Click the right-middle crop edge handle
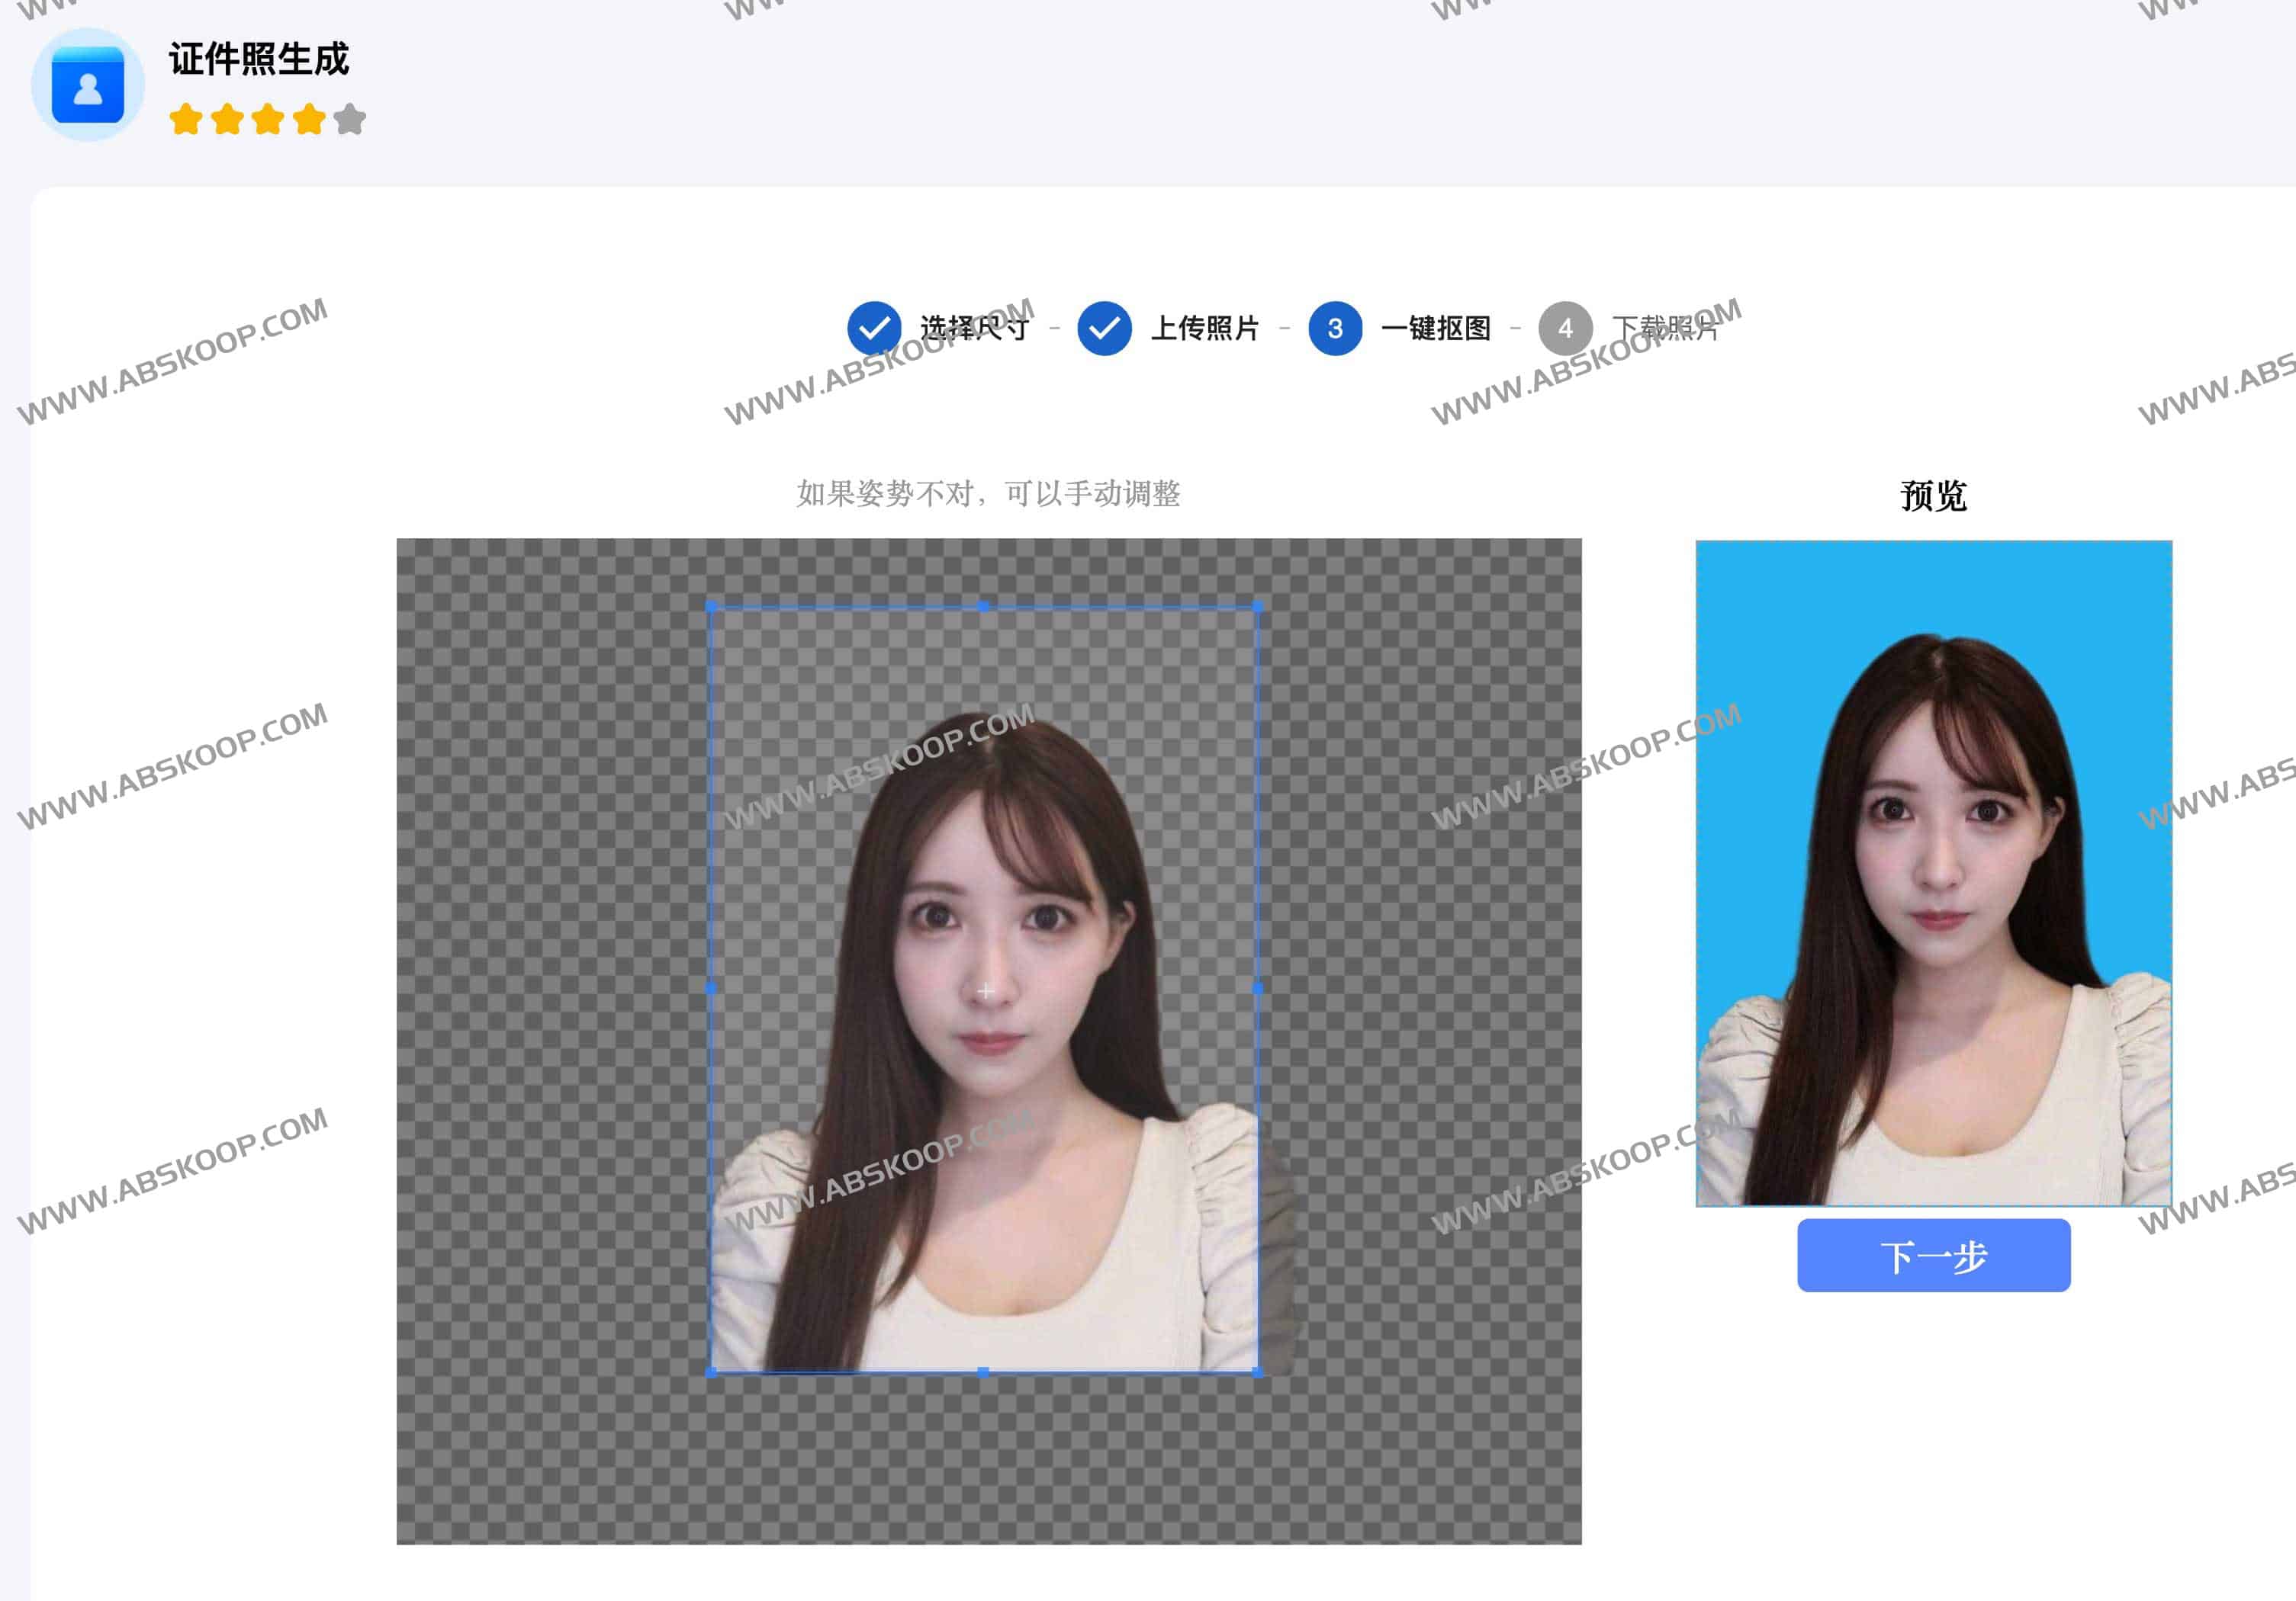Image resolution: width=2296 pixels, height=1601 pixels. [x=1257, y=988]
